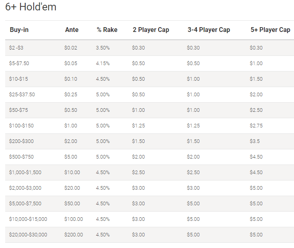294x248 pixels.
Task: Click the $50.00 ante value
Action: pos(72,204)
